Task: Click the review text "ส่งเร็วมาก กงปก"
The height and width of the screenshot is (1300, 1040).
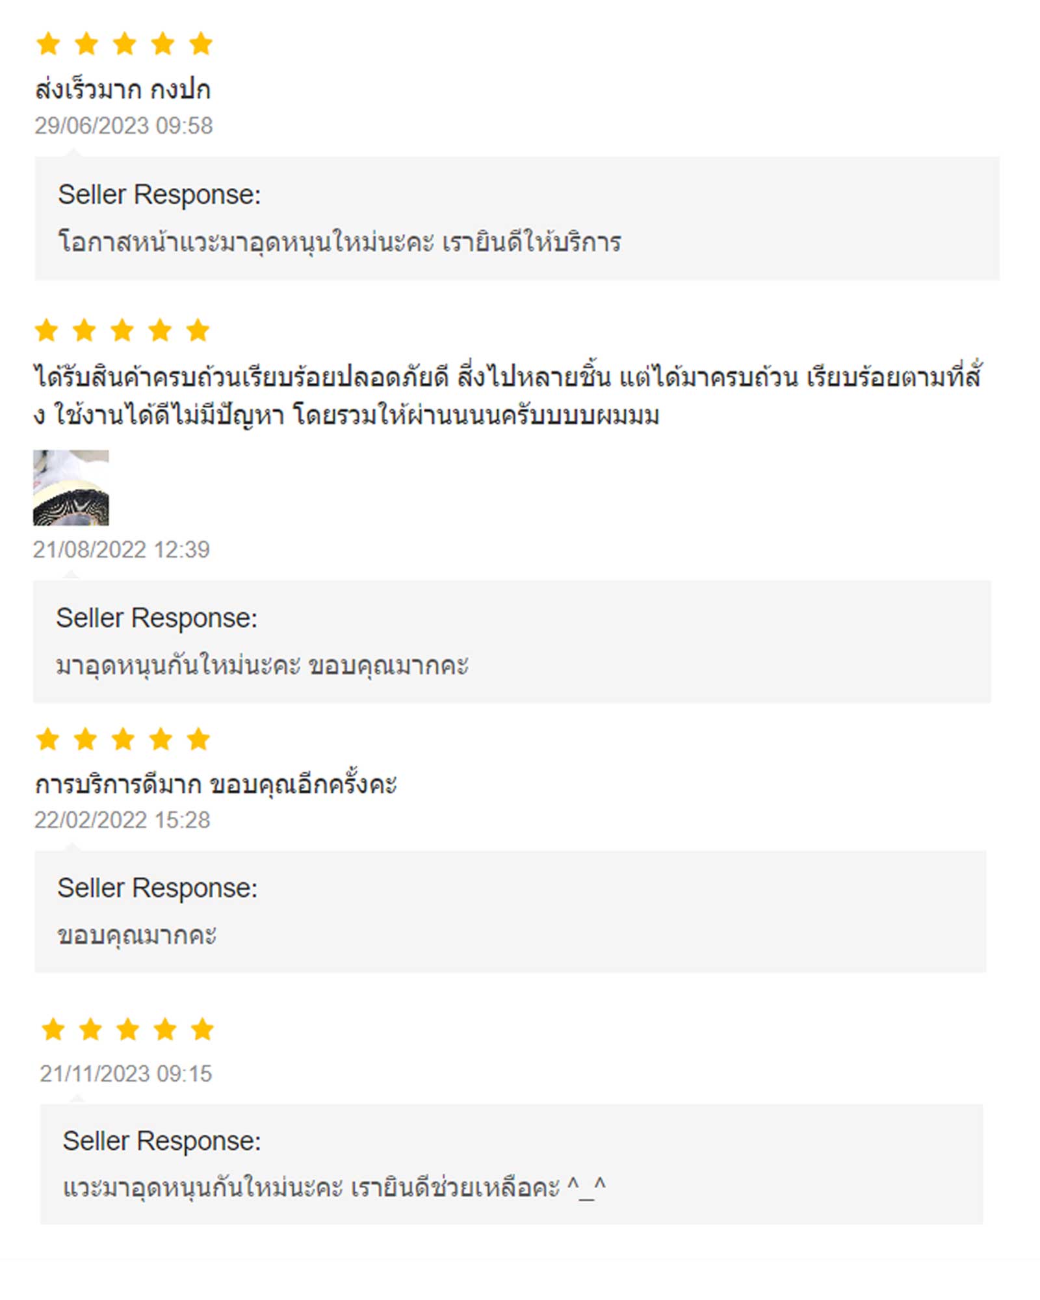Action: 123,90
